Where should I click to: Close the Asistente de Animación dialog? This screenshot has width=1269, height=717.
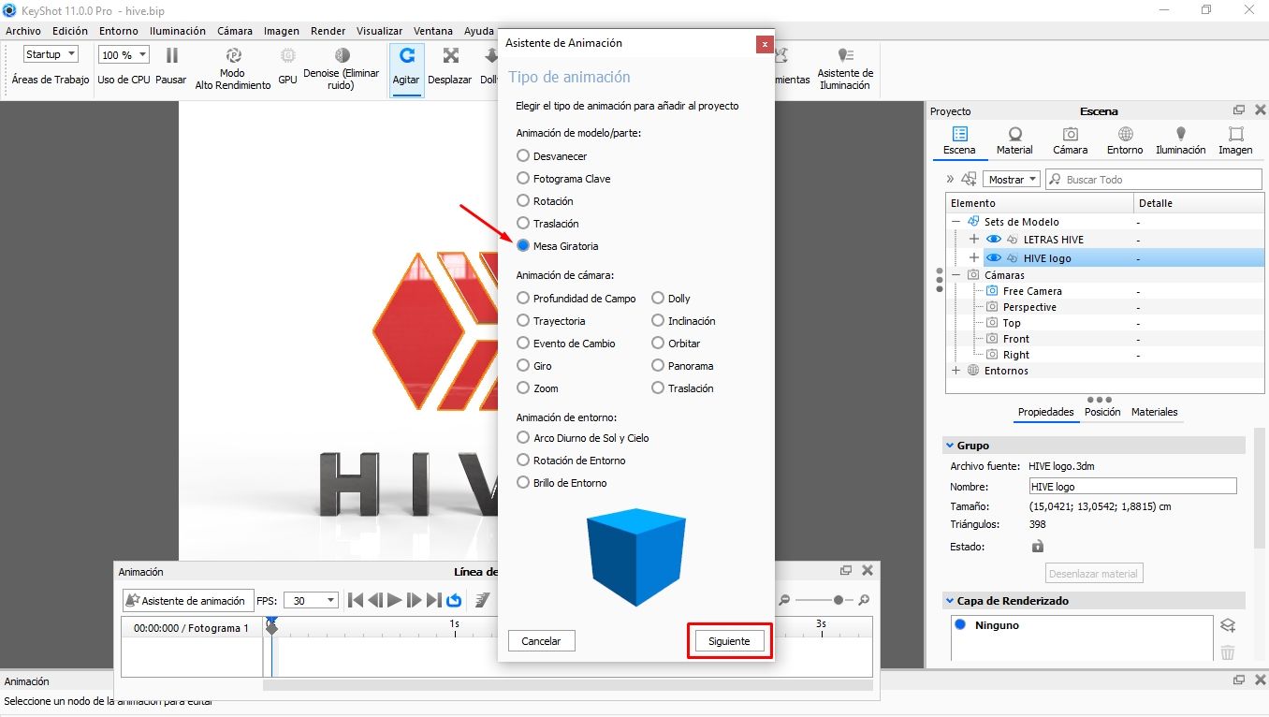point(765,44)
